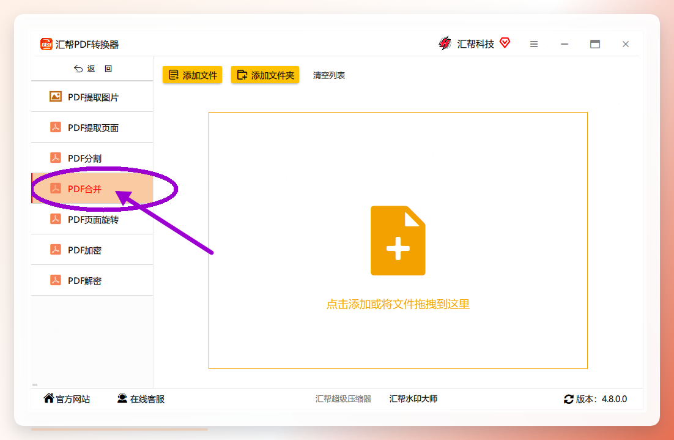Select PDF合并 in the sidebar

(x=92, y=188)
